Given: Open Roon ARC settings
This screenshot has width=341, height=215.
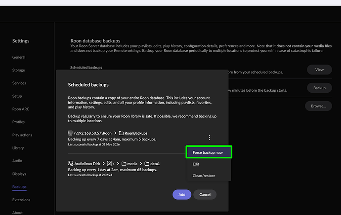Looking at the screenshot, I should 21,109.
